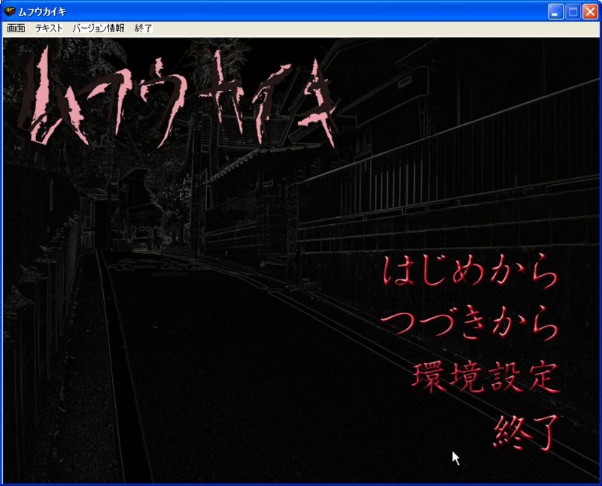Start a new game with はじめから
This screenshot has width=602, height=486.
[x=470, y=272]
